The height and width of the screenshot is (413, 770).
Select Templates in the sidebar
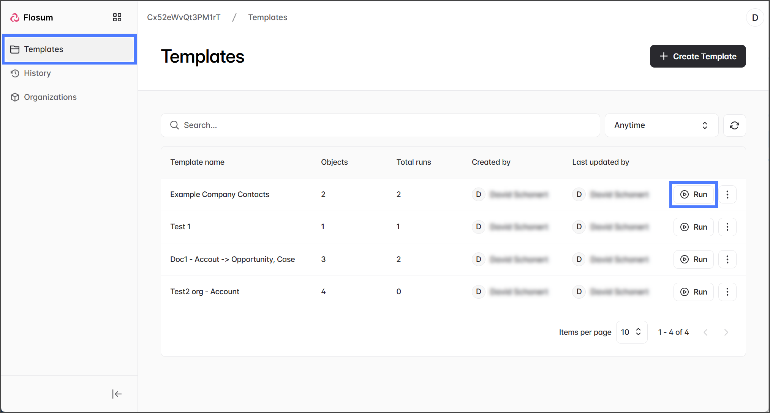tap(44, 49)
